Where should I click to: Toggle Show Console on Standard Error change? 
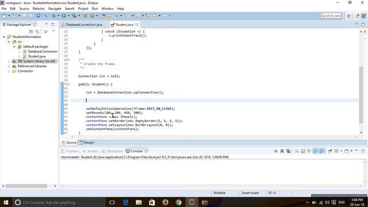point(322,151)
